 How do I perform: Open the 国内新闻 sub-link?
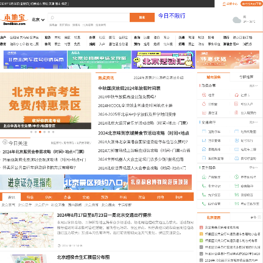tap(75, 205)
